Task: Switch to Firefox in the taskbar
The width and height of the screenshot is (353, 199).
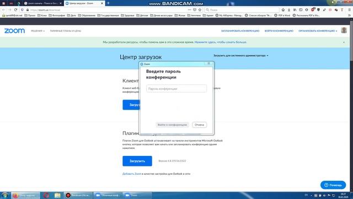Action: (25, 195)
